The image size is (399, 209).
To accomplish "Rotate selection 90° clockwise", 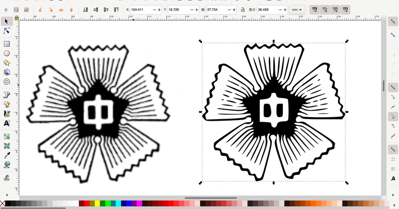I will point(51,9).
